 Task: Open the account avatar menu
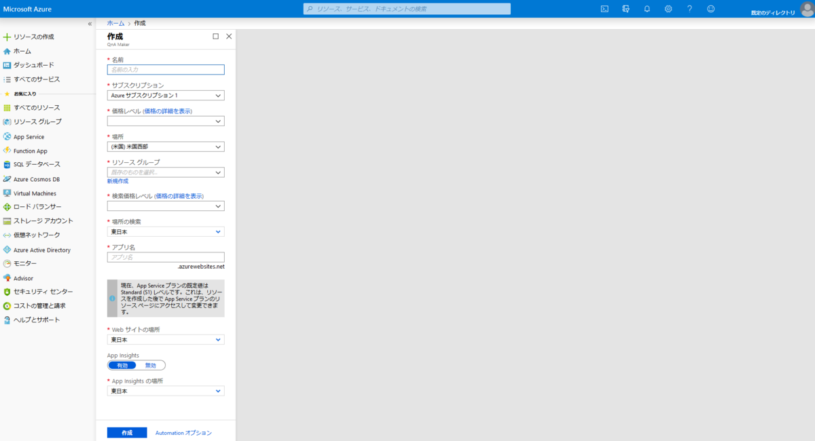click(x=807, y=9)
